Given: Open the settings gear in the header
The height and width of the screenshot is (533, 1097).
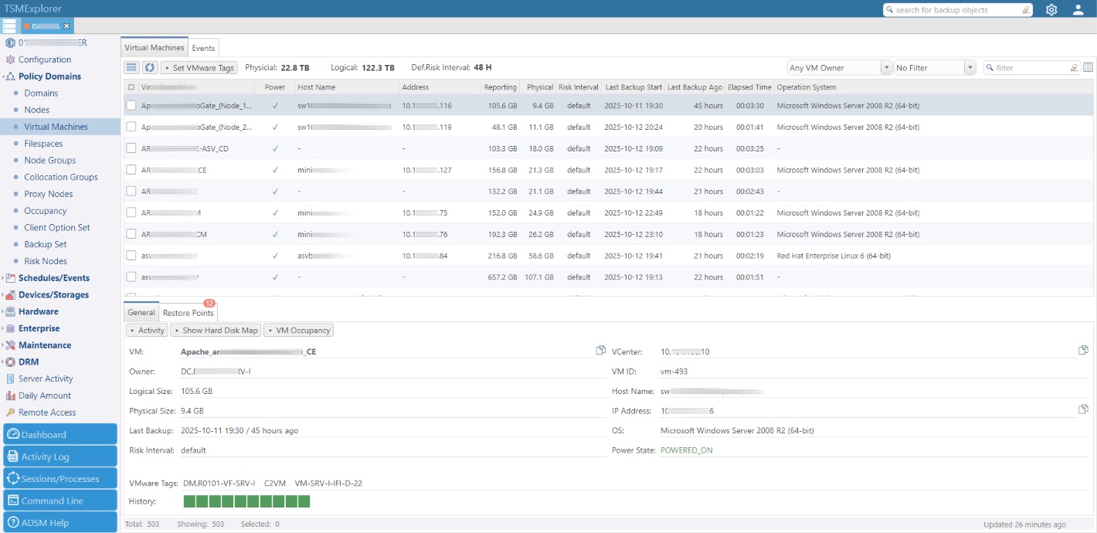Looking at the screenshot, I should (1051, 10).
